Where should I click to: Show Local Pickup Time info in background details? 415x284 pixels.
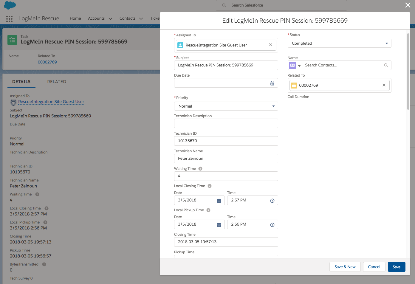coord(45,222)
